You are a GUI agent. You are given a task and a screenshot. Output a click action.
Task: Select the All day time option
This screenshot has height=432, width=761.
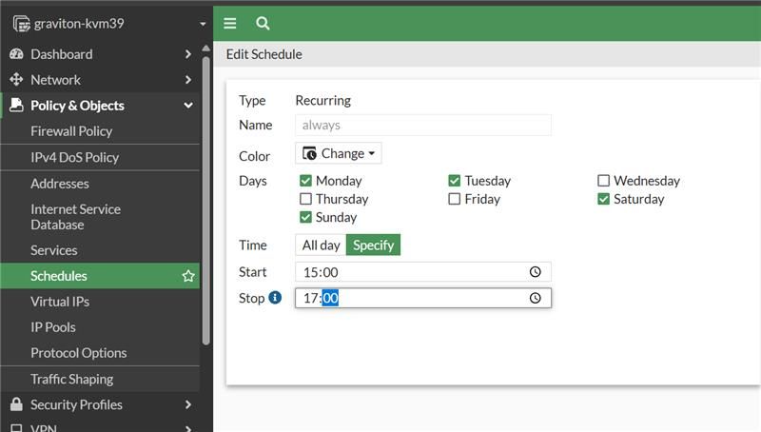[321, 245]
